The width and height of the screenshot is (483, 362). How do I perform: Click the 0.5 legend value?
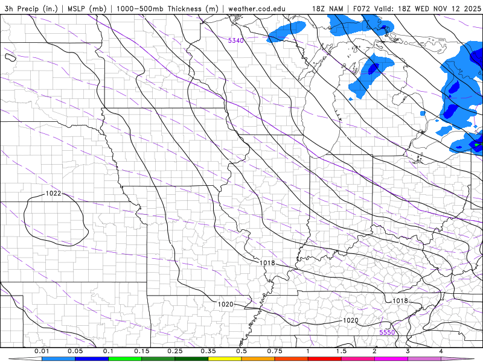pos(241,351)
